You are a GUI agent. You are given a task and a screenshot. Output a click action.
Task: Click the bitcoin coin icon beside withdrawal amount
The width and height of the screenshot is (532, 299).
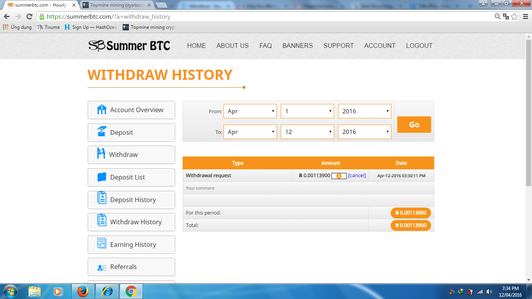coord(339,176)
